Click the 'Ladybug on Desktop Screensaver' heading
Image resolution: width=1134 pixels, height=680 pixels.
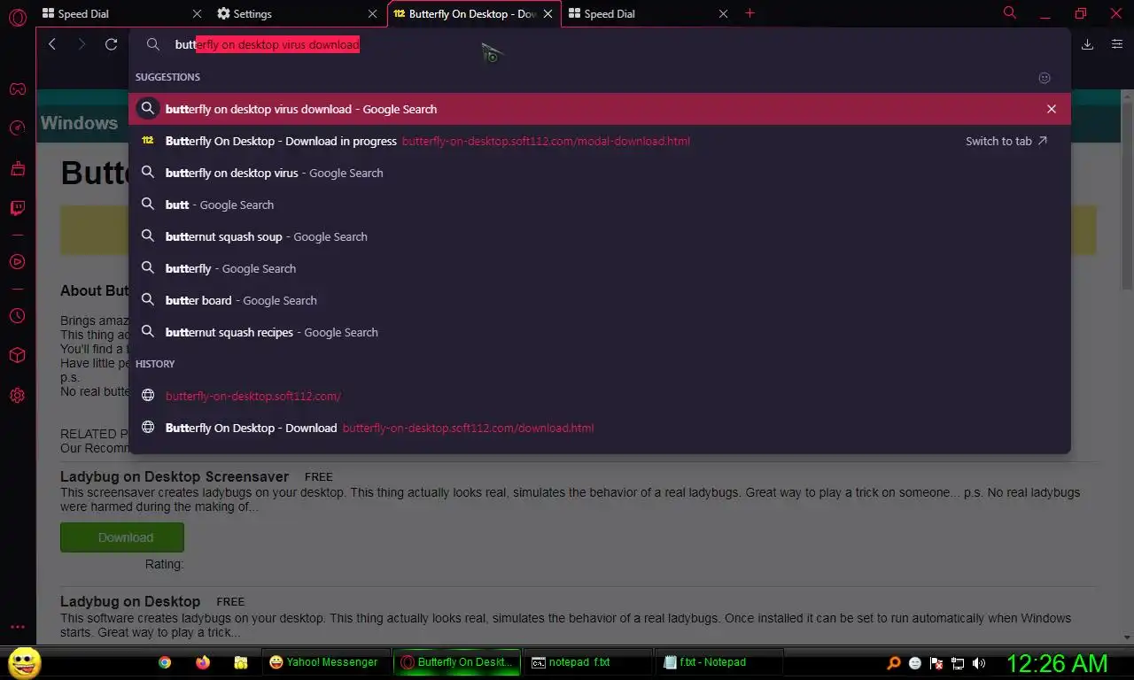(175, 476)
